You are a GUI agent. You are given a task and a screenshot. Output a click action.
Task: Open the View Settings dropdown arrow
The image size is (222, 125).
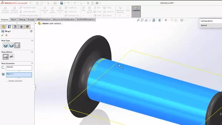(185, 20)
